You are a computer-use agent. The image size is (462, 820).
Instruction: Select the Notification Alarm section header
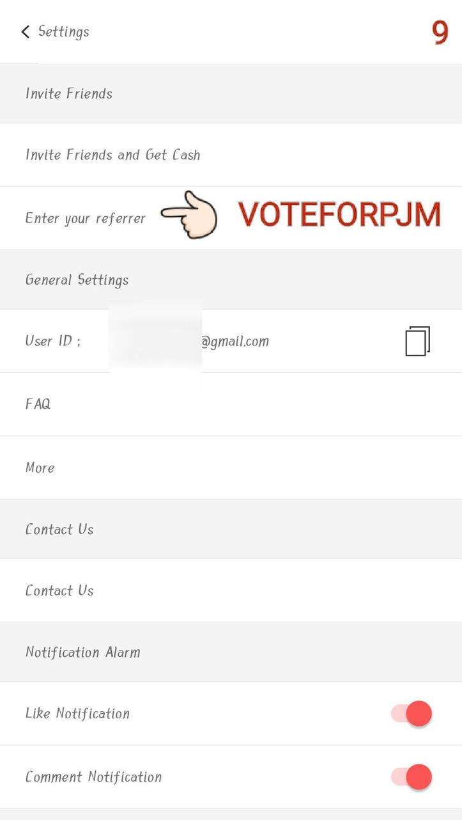tap(82, 652)
